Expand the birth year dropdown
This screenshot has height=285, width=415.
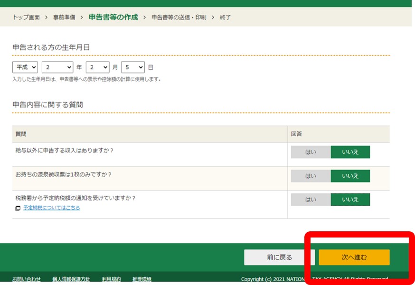57,67
